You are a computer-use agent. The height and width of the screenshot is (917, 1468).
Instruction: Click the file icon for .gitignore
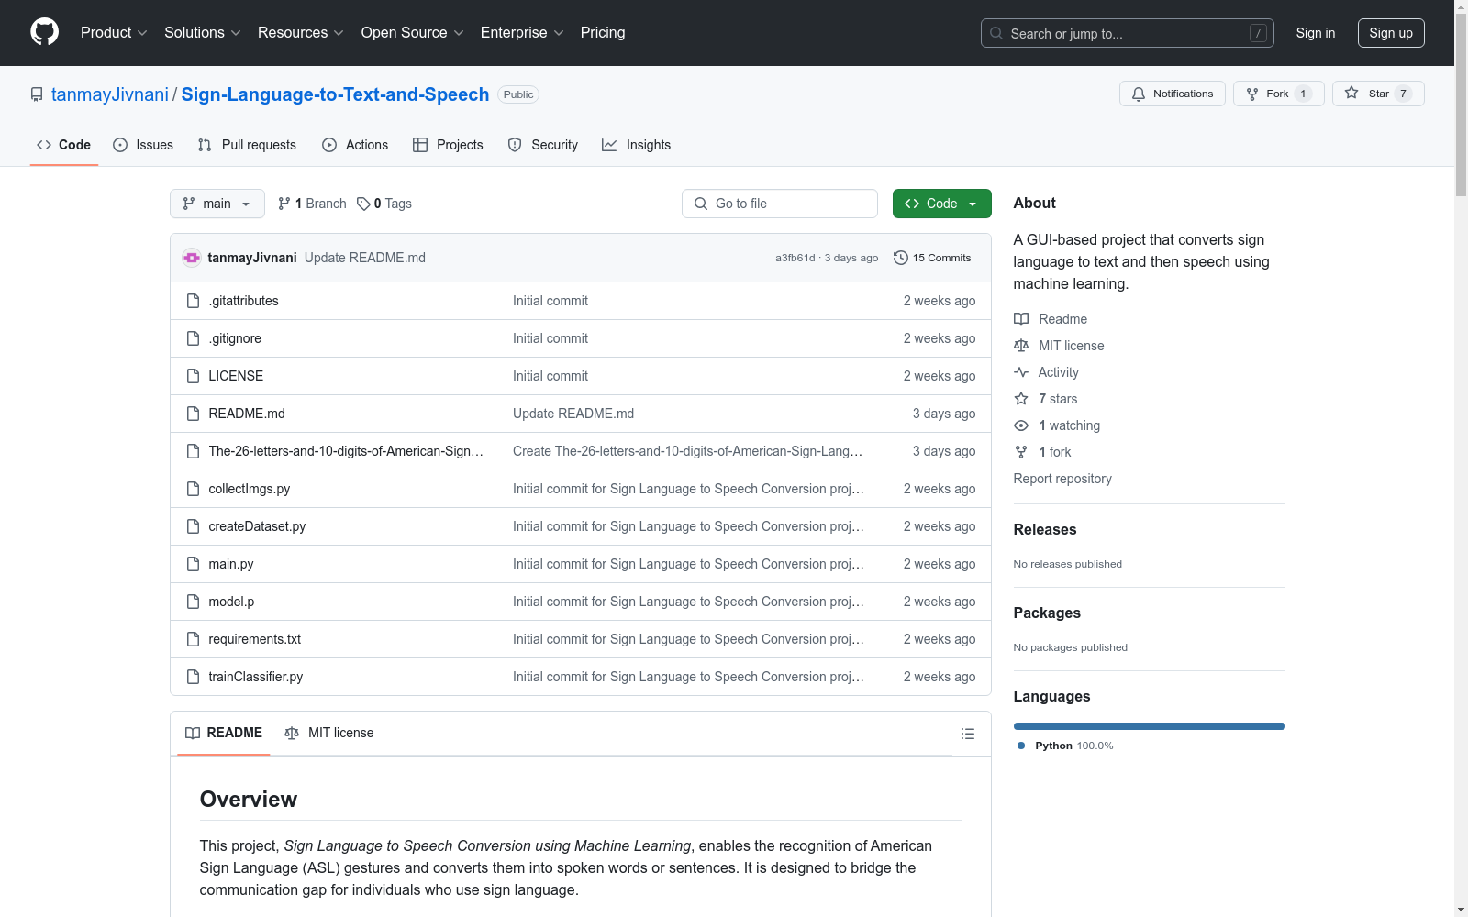coord(193,338)
